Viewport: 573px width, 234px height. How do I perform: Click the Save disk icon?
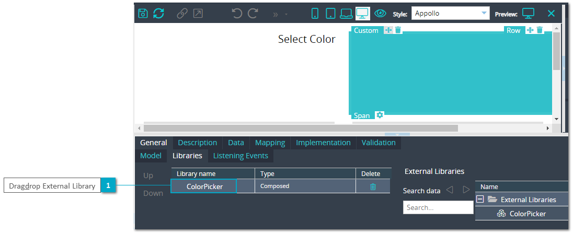point(143,14)
